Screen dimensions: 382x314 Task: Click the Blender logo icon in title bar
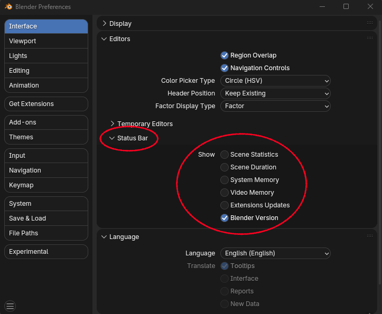click(8, 6)
